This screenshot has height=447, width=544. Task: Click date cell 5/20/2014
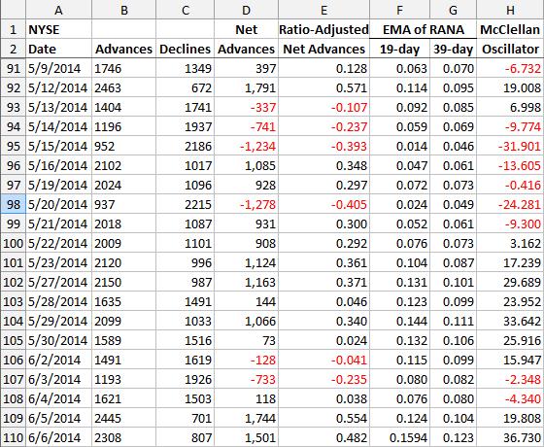pos(58,204)
